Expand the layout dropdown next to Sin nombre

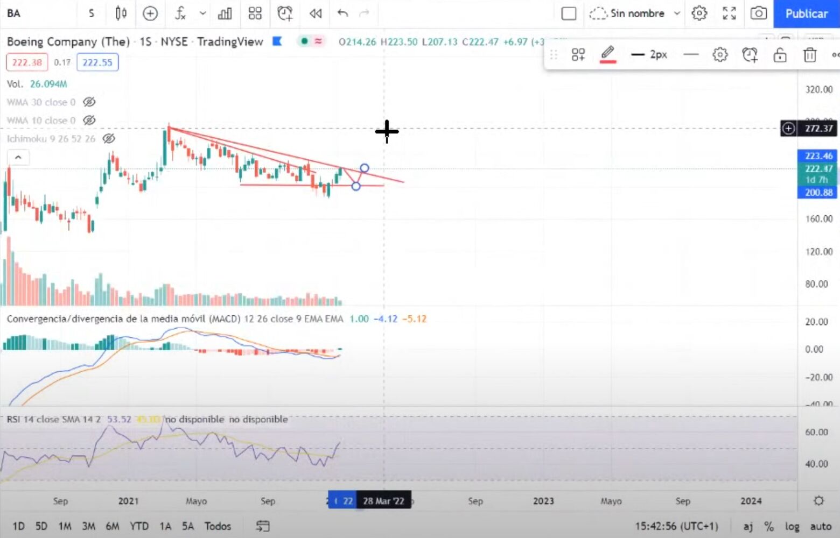tap(677, 13)
